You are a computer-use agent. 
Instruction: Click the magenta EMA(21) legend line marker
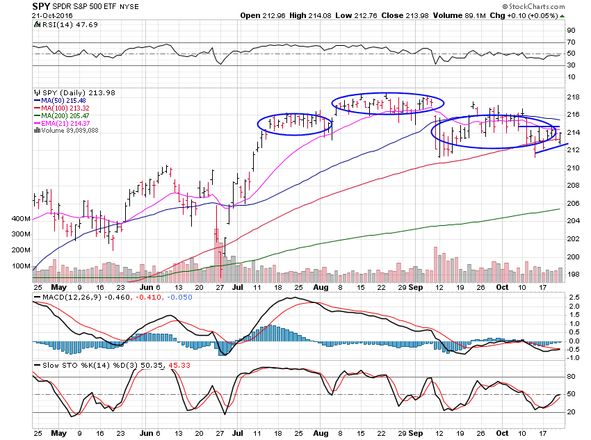click(36, 123)
